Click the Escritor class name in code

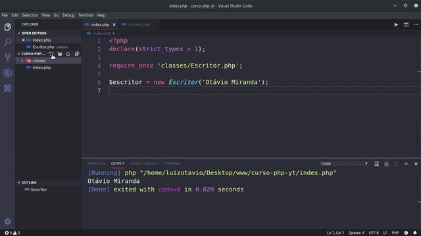tap(184, 82)
